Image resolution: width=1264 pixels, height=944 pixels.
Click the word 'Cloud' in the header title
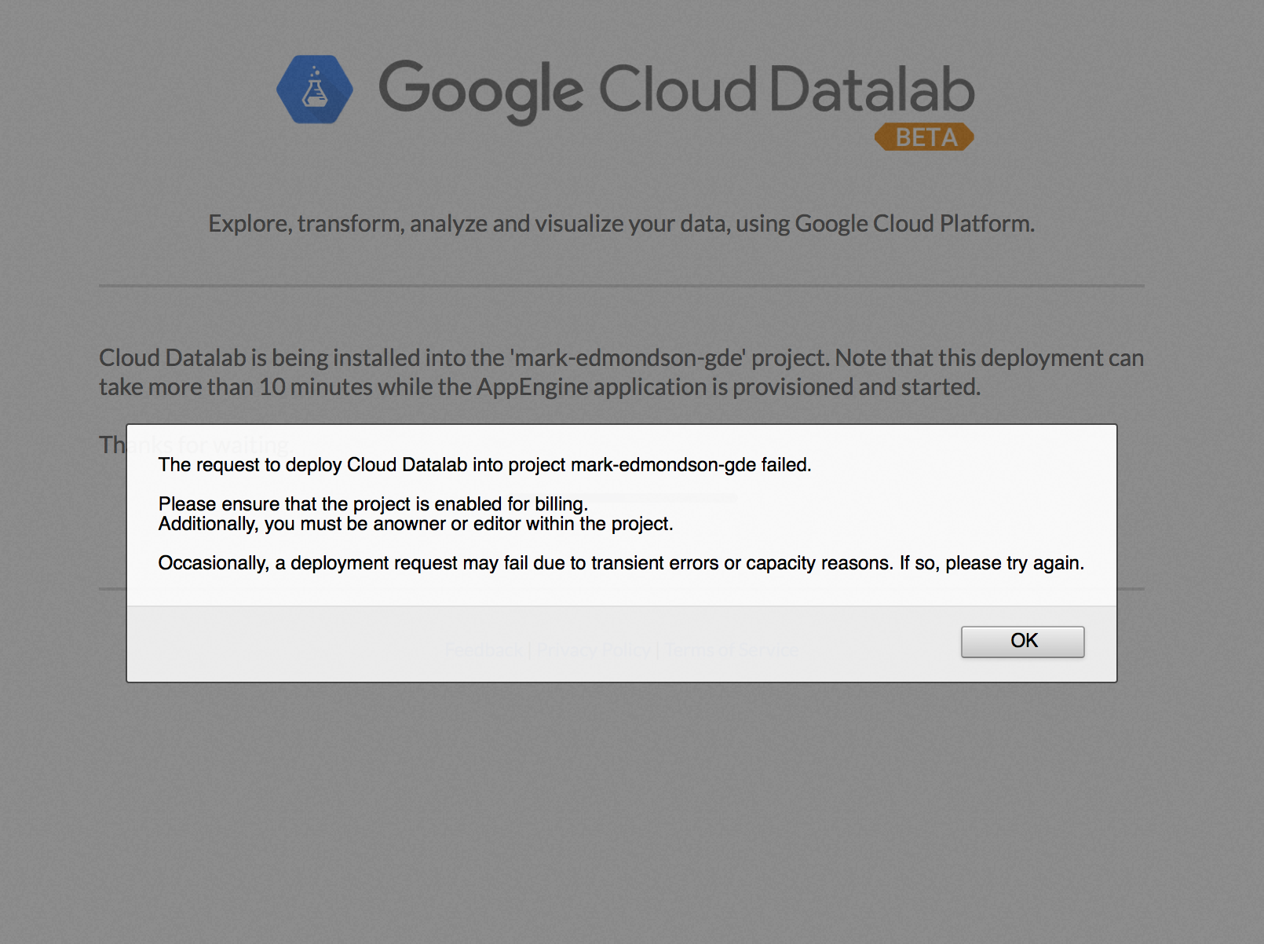[x=678, y=90]
